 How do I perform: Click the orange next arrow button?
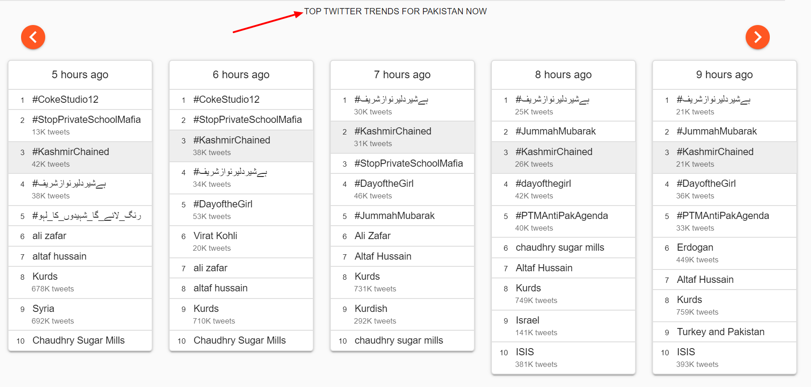point(757,37)
